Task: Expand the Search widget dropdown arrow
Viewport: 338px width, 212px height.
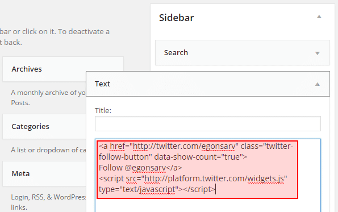Action: [318, 53]
